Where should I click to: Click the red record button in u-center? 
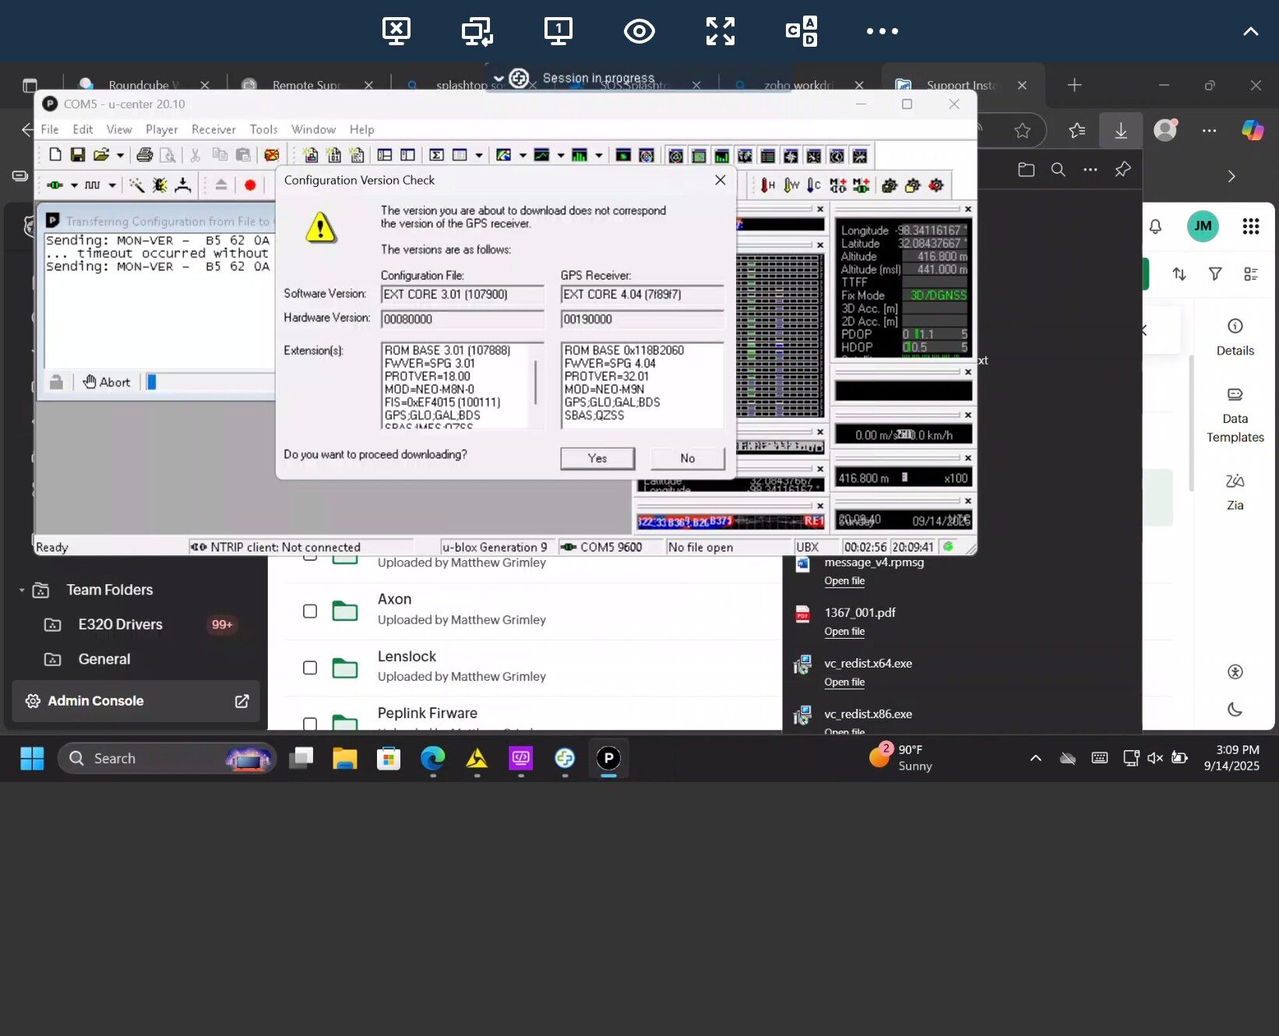tap(250, 185)
